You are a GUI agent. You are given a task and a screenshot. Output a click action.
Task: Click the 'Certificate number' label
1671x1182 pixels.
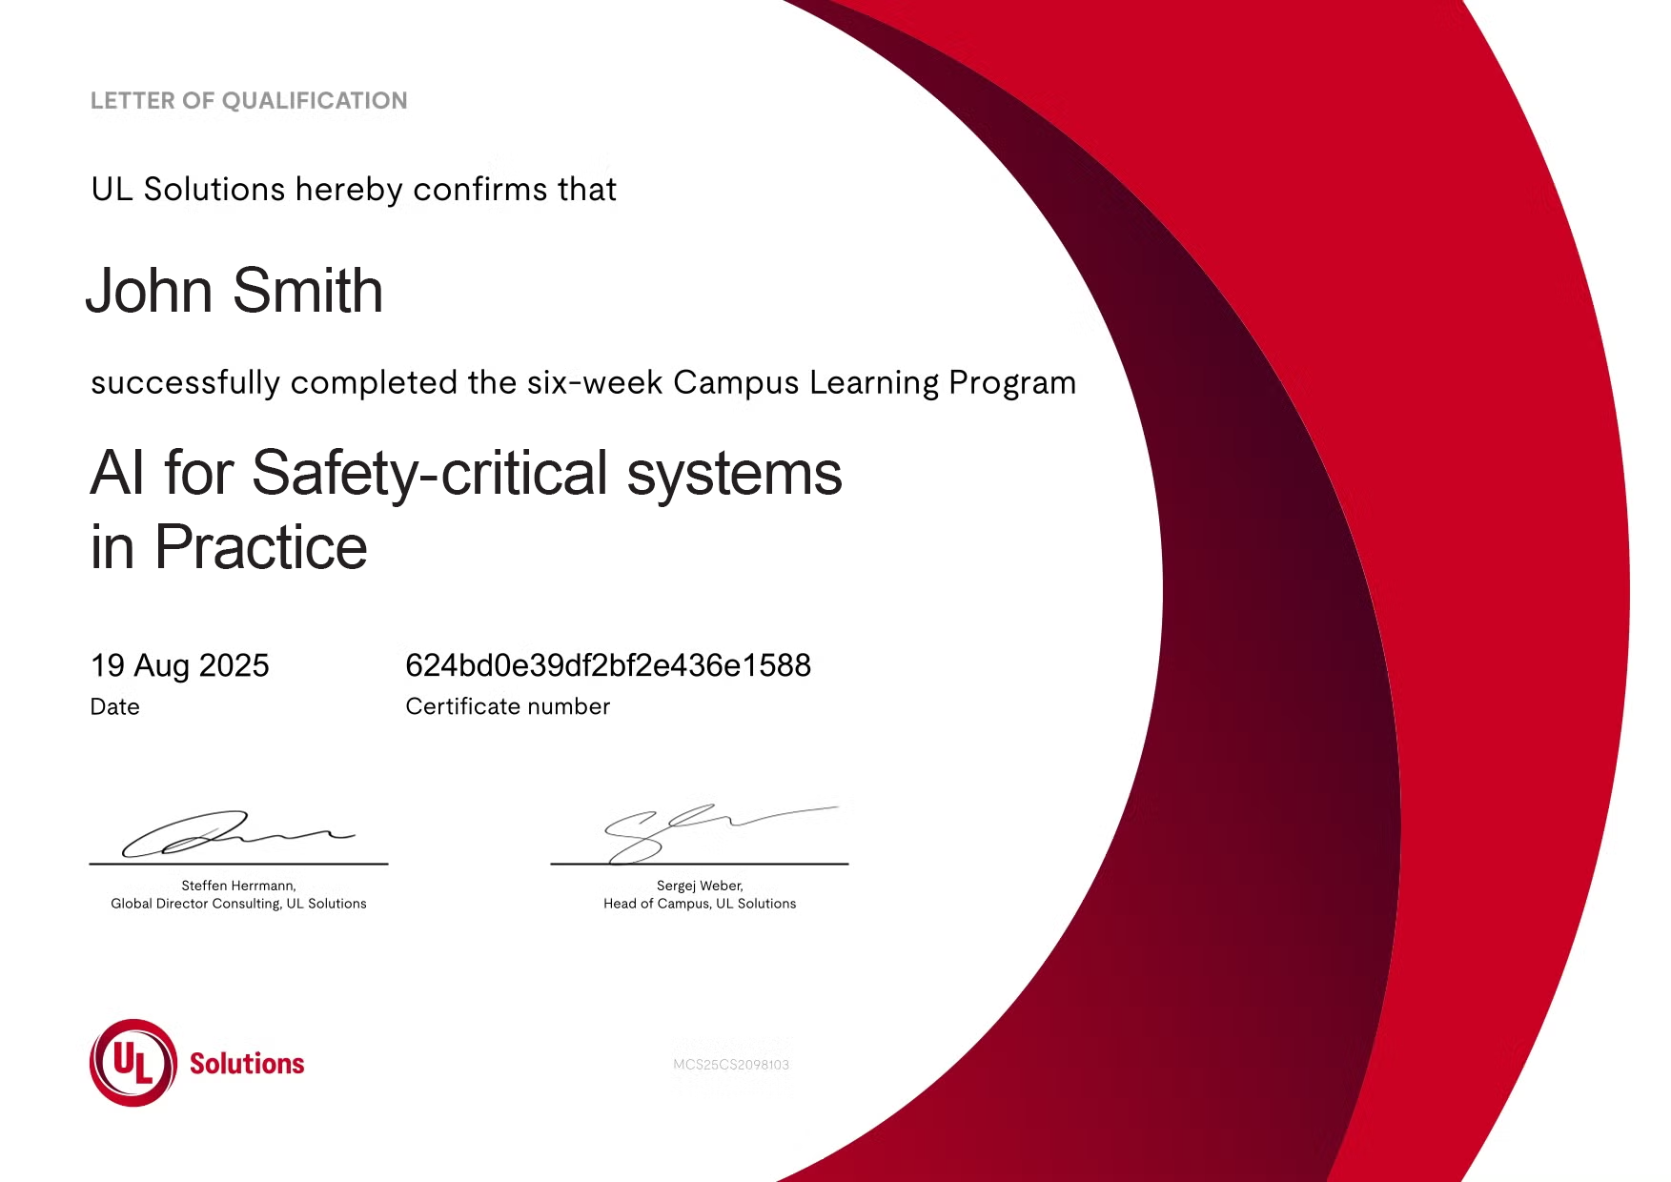(x=507, y=707)
